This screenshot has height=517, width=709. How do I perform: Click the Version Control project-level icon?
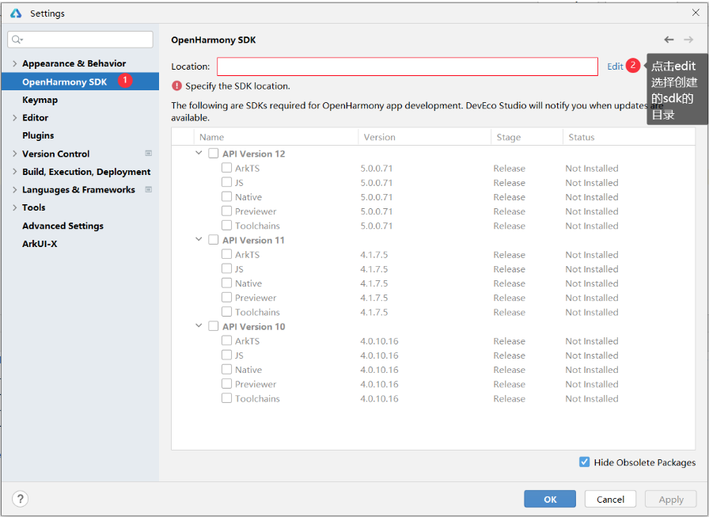pyautogui.click(x=148, y=154)
